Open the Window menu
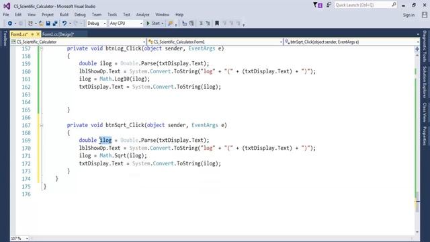 click(x=163, y=15)
